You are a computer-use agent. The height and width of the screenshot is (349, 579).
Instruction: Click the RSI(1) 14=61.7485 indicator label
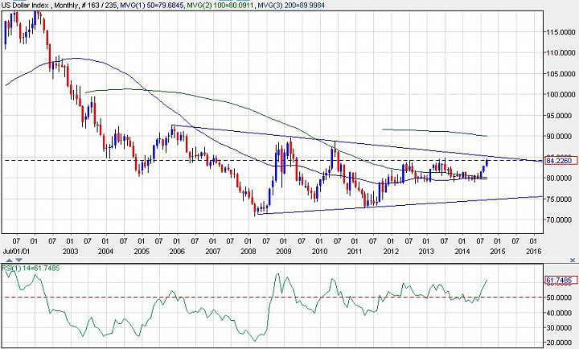(31, 268)
